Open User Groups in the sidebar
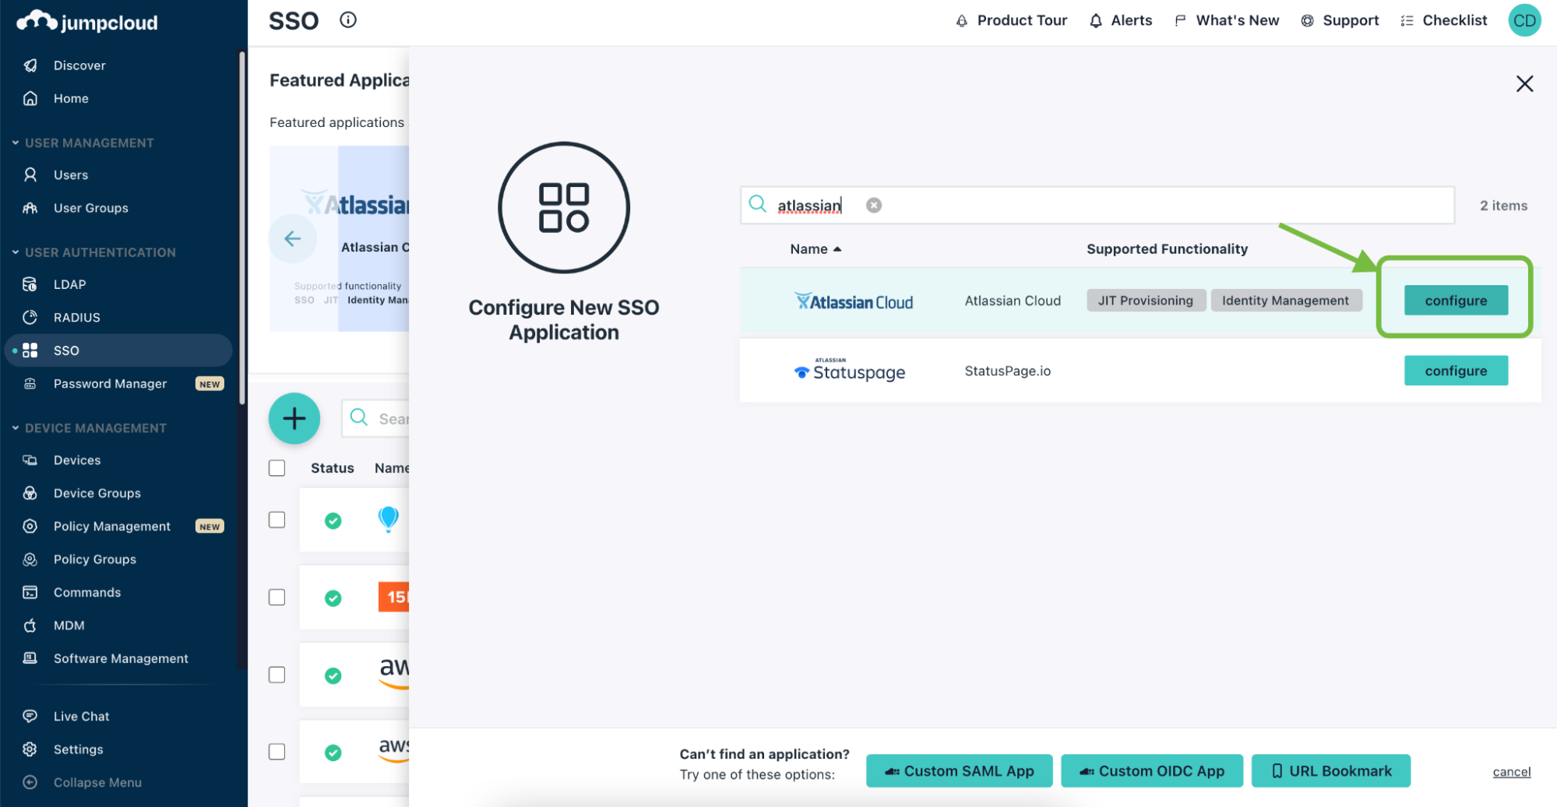Screen dimensions: 1557x807 91,208
